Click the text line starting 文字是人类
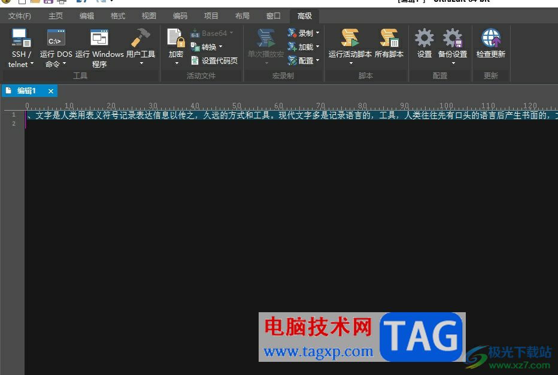Screen dimensions: 558x375 (x=292, y=115)
